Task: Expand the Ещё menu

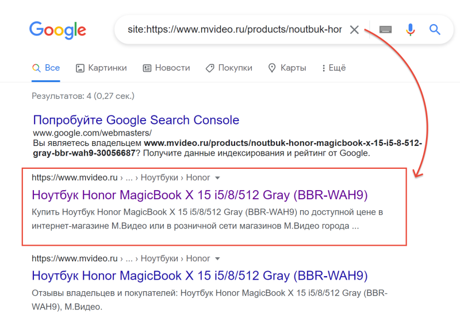Action: pos(333,68)
